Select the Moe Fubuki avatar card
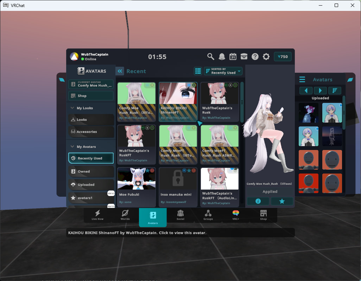361x281 pixels. point(137,187)
